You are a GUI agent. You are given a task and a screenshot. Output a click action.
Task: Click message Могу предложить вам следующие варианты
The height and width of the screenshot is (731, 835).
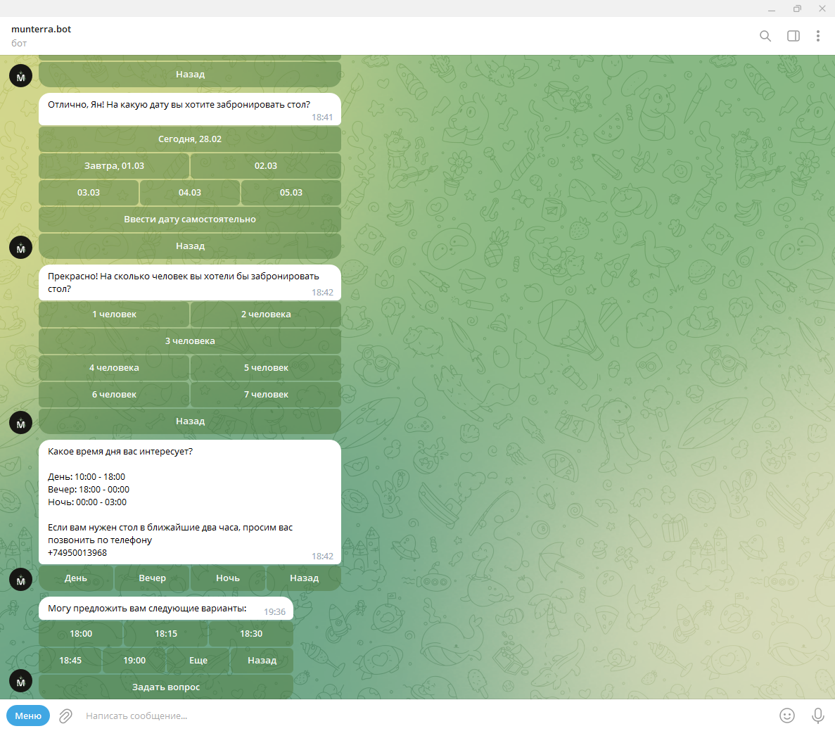tap(165, 609)
